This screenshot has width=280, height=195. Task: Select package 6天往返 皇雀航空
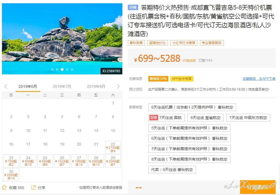[x=205, y=118]
